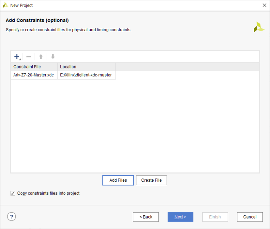Select the E:\Xilinx\digilent-xdc-master location cell

click(86, 75)
